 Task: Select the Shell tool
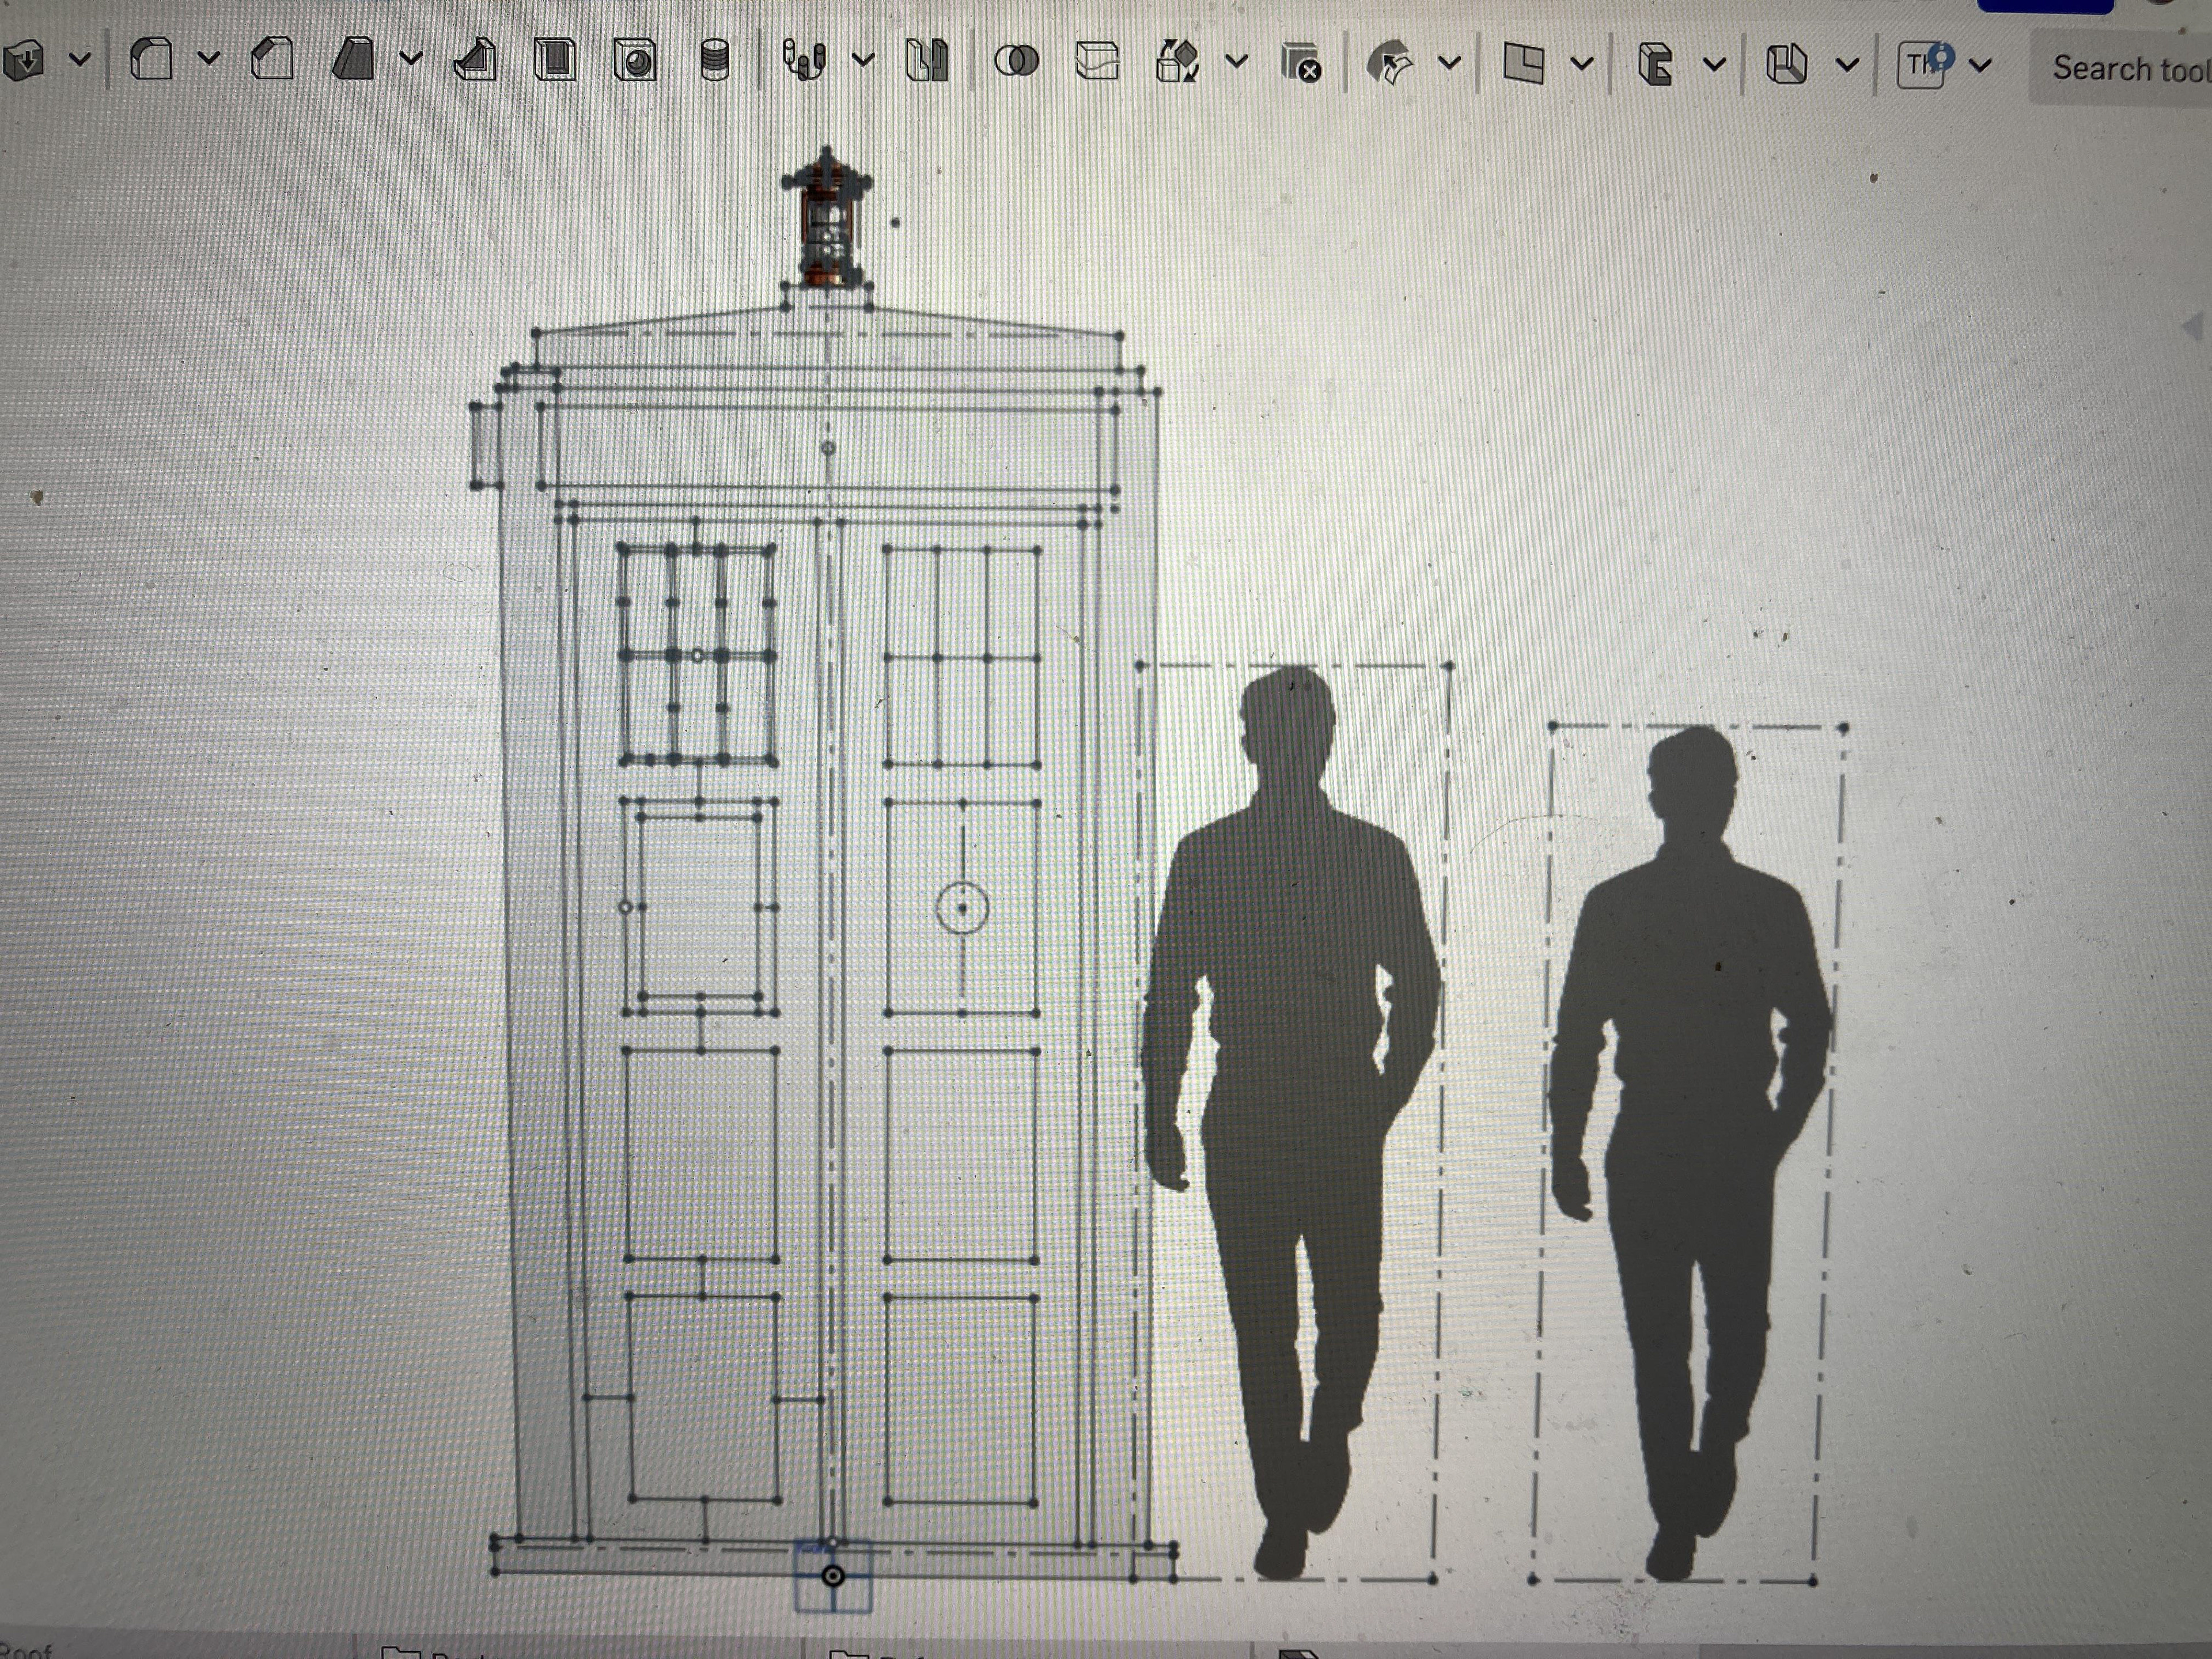(555, 60)
